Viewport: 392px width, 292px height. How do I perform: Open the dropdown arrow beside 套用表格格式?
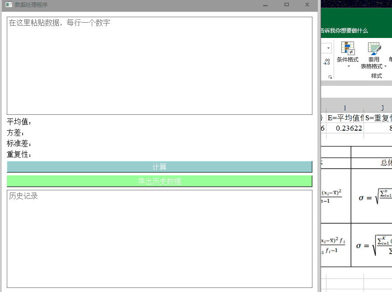tap(385, 66)
